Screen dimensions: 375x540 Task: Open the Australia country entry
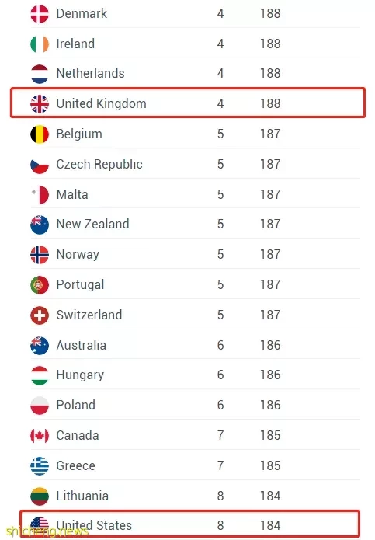82,345
